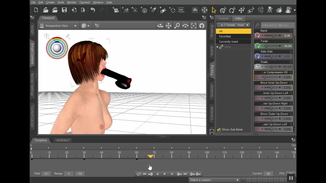This screenshot has height=183, width=326.
Task: Toggle the Bend parameter rotation icon
Action: click(x=257, y=35)
